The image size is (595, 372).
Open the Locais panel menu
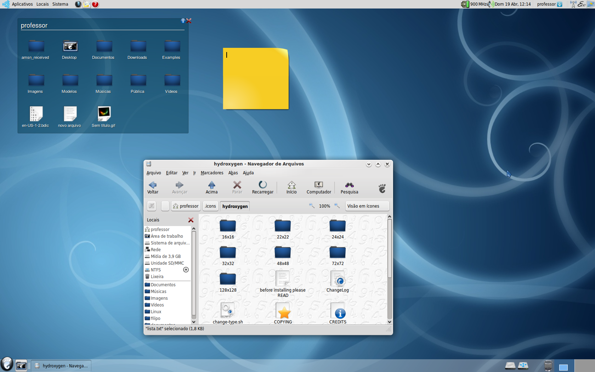42,4
